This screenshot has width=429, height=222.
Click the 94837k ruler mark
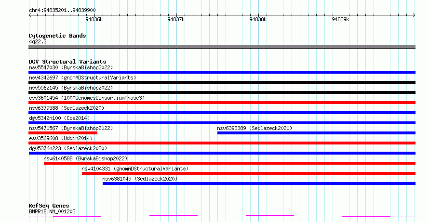176,19
